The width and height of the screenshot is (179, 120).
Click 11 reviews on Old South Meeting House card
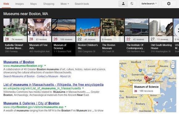click(x=163, y=40)
